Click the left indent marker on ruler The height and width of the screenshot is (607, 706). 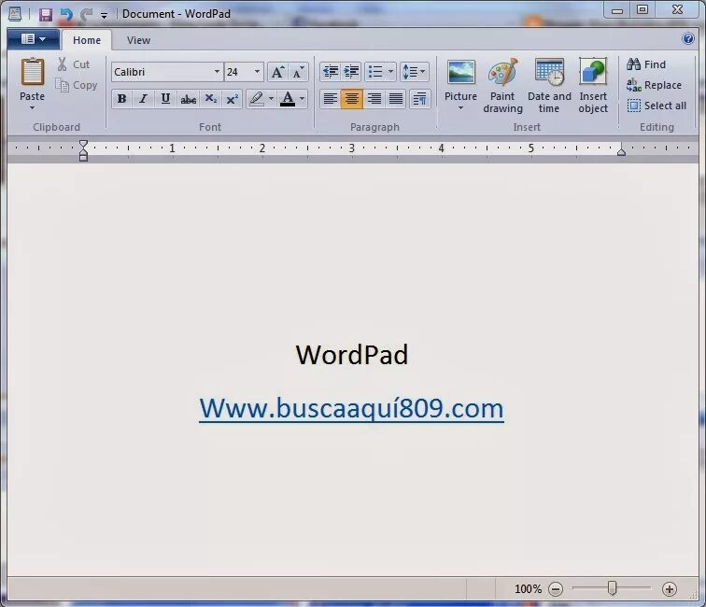point(83,150)
